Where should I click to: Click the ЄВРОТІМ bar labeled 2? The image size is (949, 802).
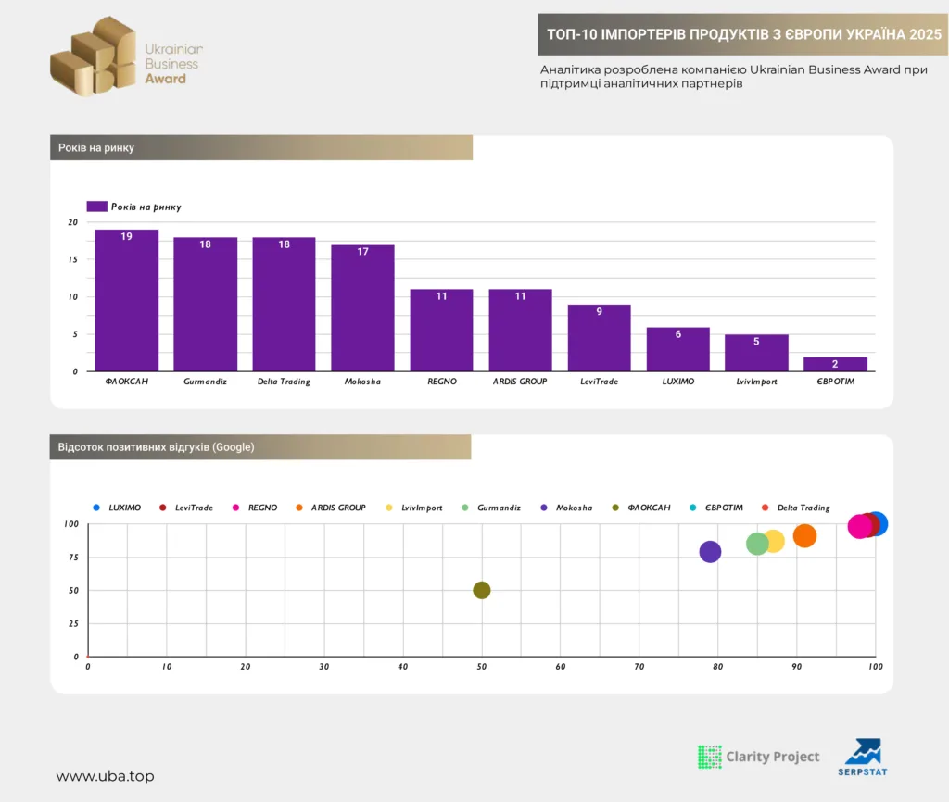(835, 364)
